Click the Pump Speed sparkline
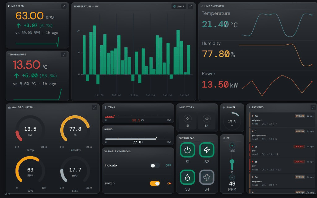The width and height of the screenshot is (317, 198). click(x=37, y=42)
